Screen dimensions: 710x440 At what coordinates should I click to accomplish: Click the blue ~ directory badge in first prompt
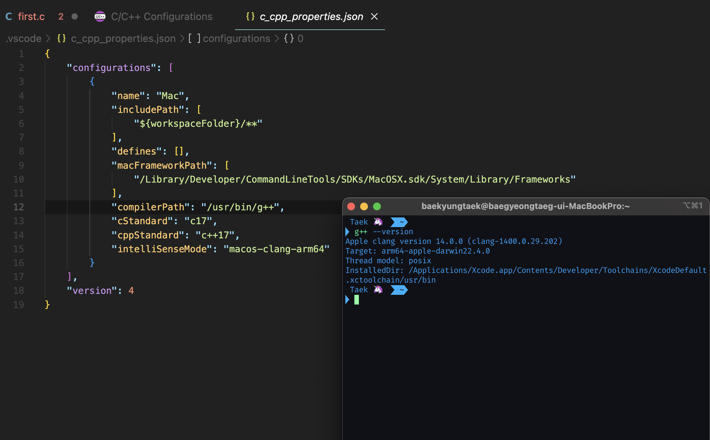399,222
